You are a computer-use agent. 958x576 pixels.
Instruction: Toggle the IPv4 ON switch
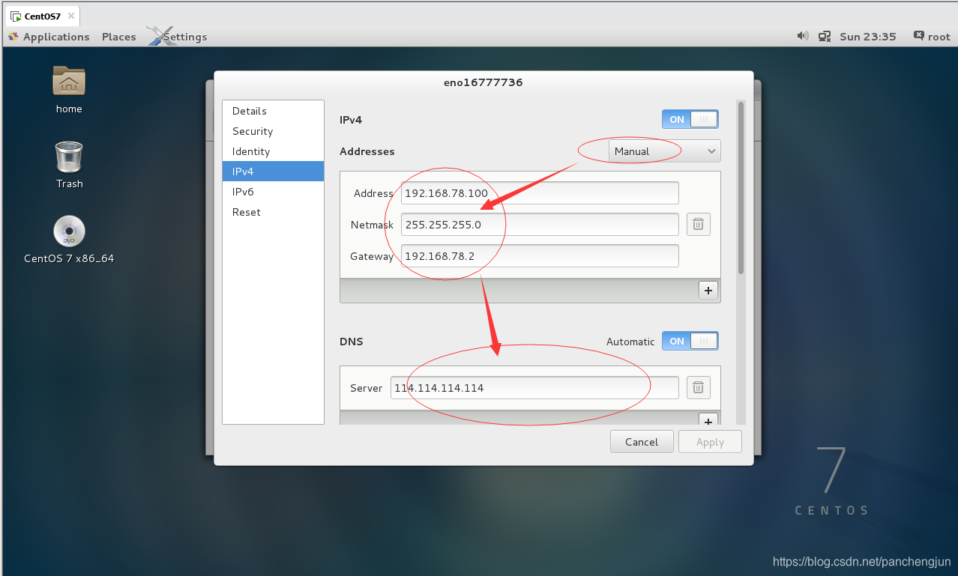[x=690, y=119]
